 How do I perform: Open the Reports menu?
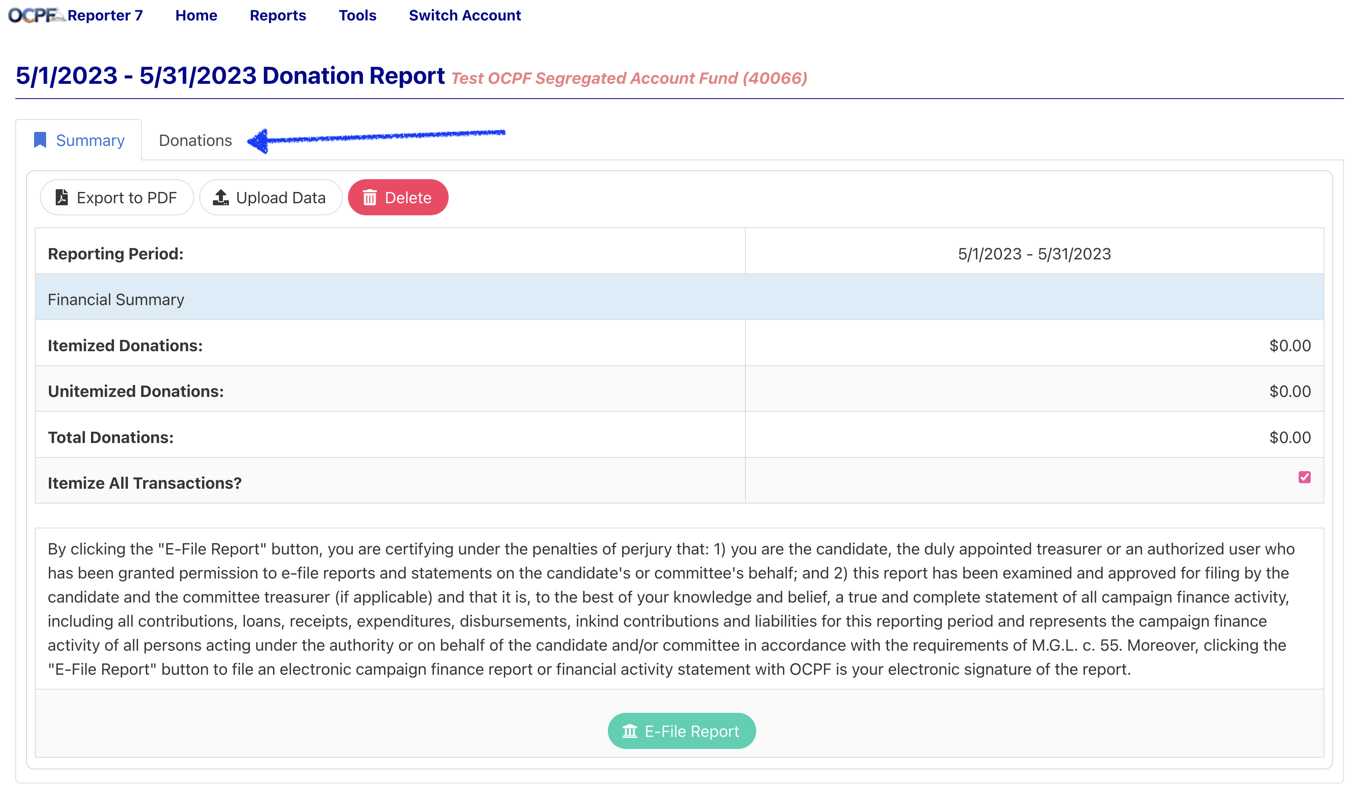click(x=277, y=16)
